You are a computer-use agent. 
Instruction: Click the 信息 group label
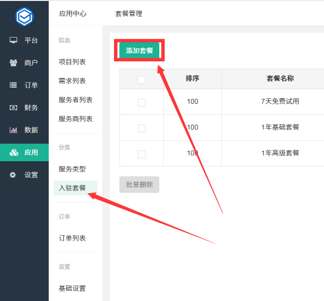[64, 40]
